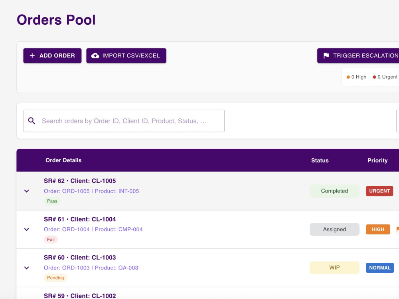Focus the search orders input field

pos(124,121)
